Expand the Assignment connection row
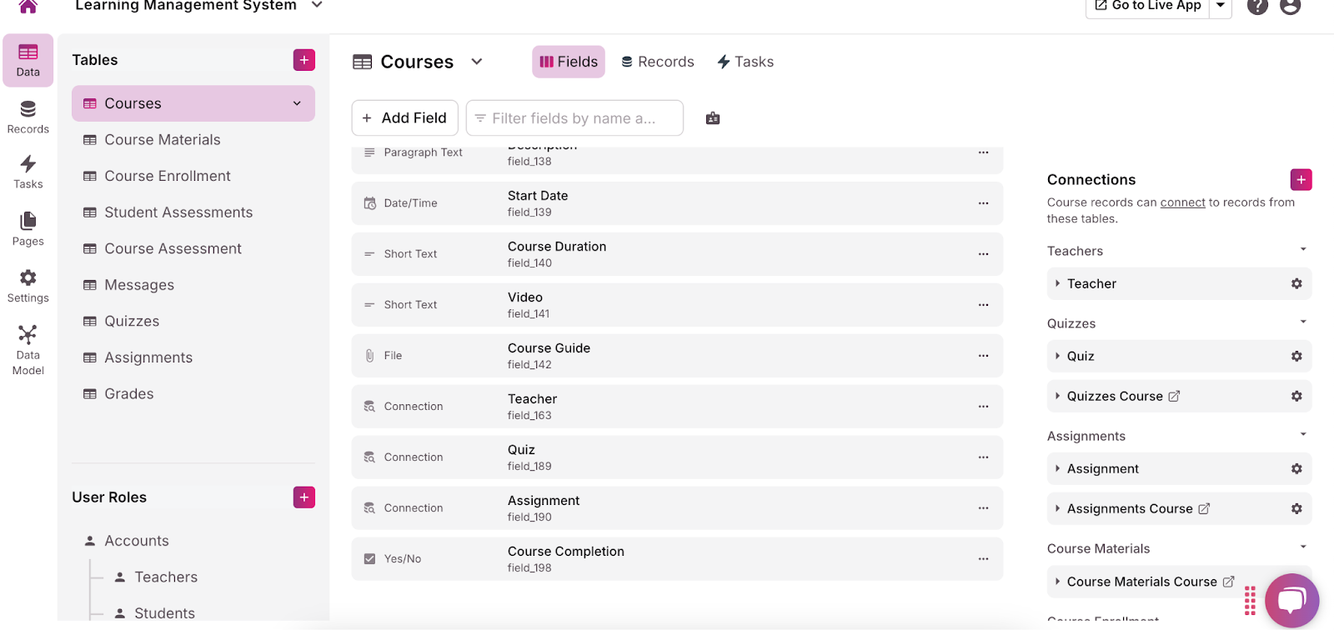This screenshot has width=1334, height=630. [1057, 468]
